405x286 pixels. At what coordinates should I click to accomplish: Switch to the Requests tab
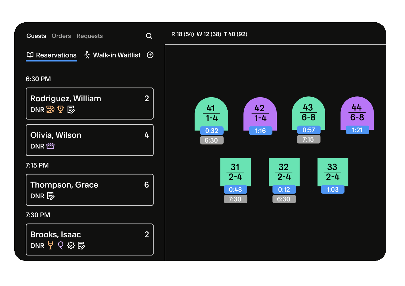click(x=90, y=36)
